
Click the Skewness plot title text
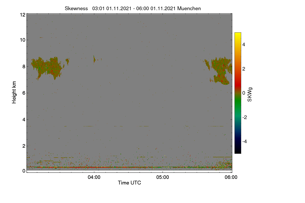[133, 8]
